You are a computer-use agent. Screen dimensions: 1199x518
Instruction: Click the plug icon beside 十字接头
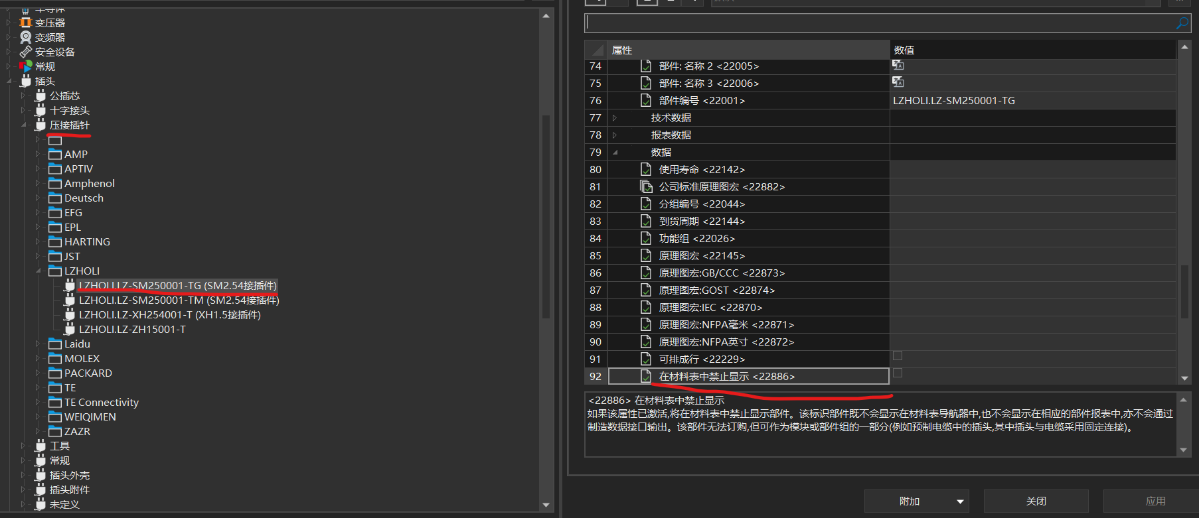click(40, 110)
